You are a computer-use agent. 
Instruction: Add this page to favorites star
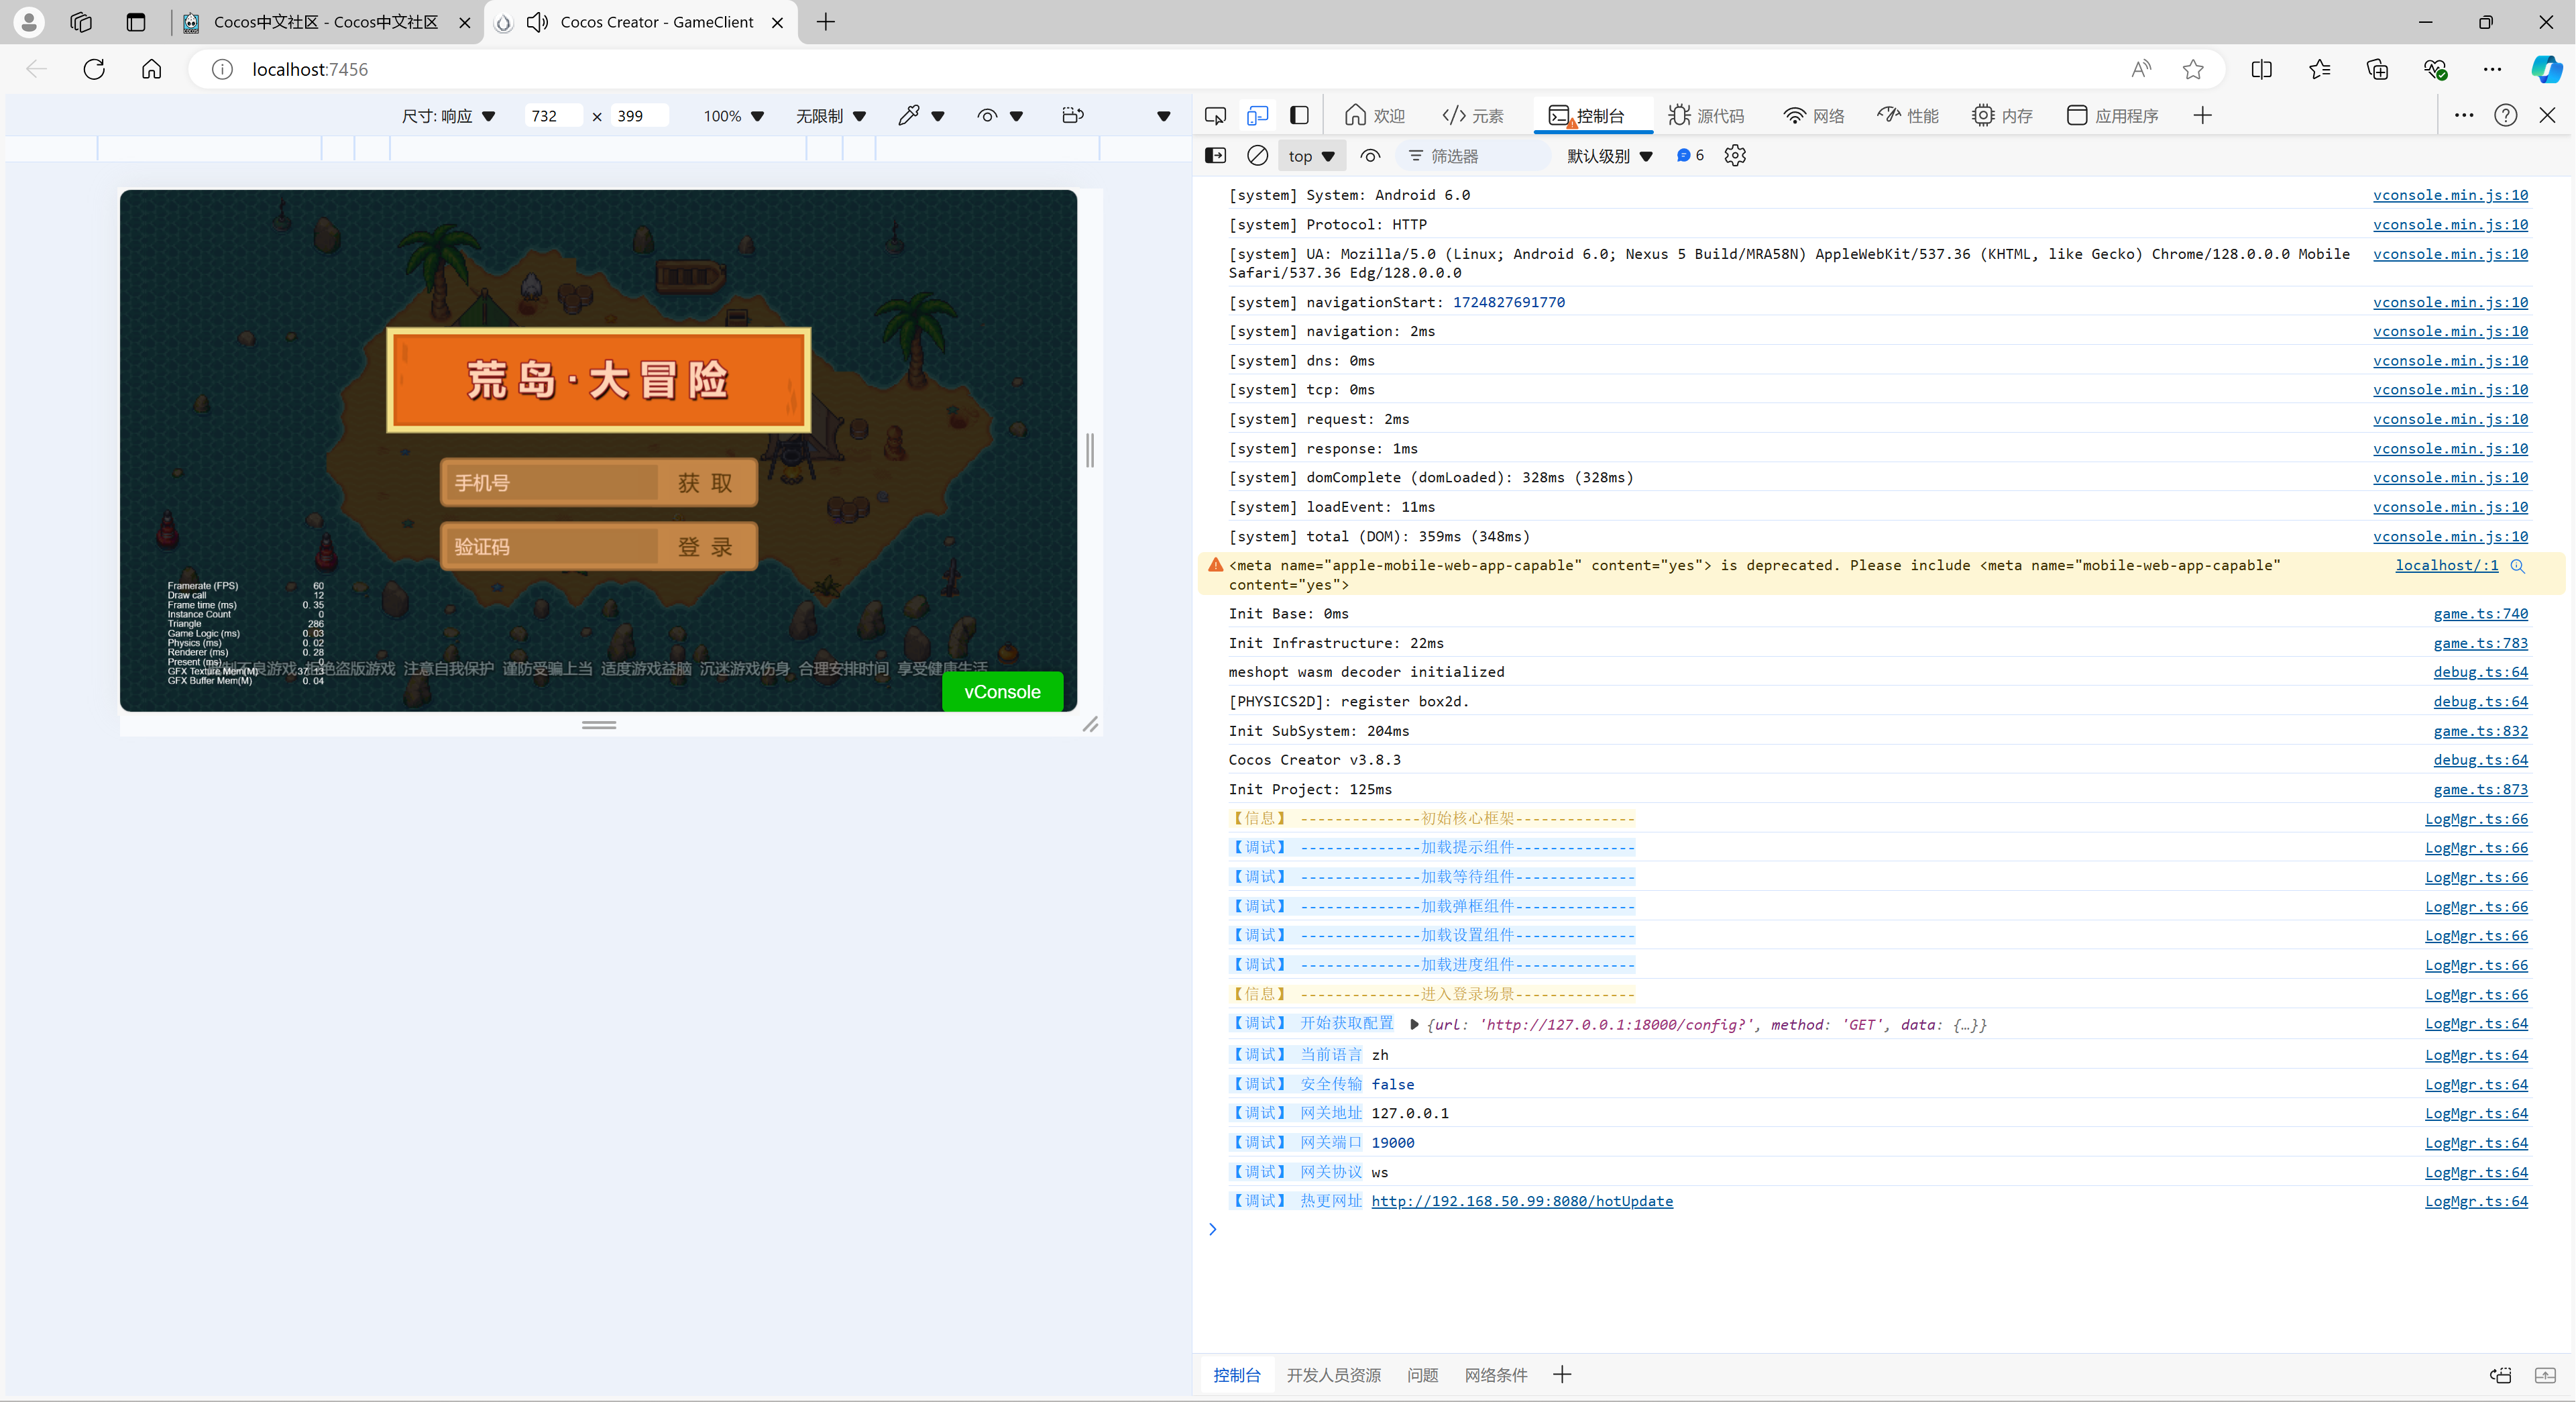(2192, 69)
